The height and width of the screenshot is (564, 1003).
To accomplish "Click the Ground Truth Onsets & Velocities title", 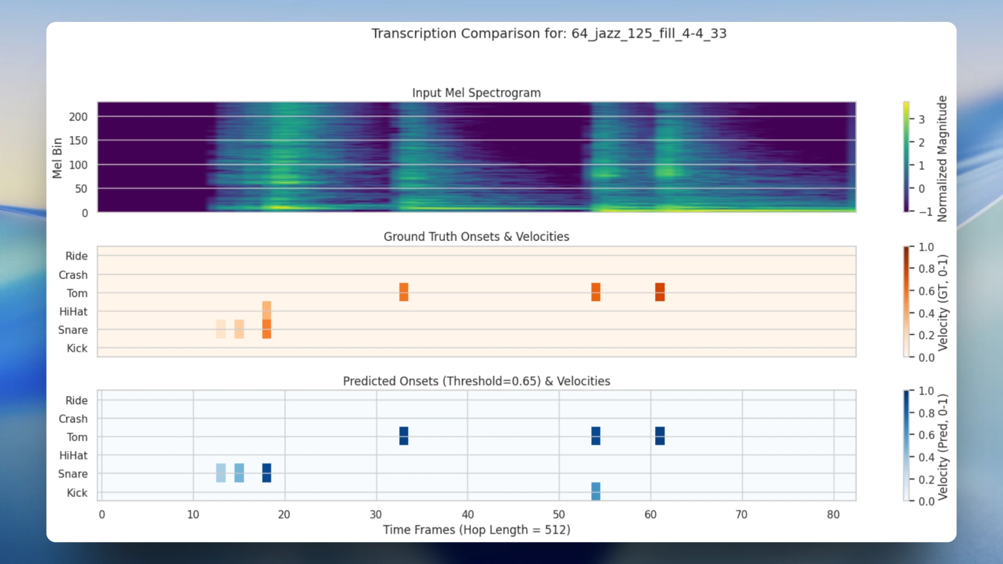I will [x=476, y=237].
